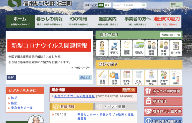
Task: Stop the slideshow with 停止する
Action: point(85,77)
